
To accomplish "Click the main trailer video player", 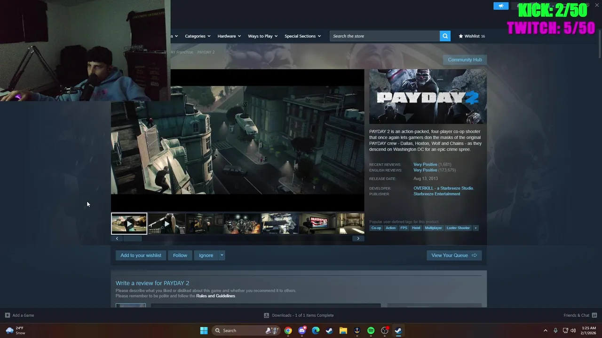I will [x=238, y=140].
